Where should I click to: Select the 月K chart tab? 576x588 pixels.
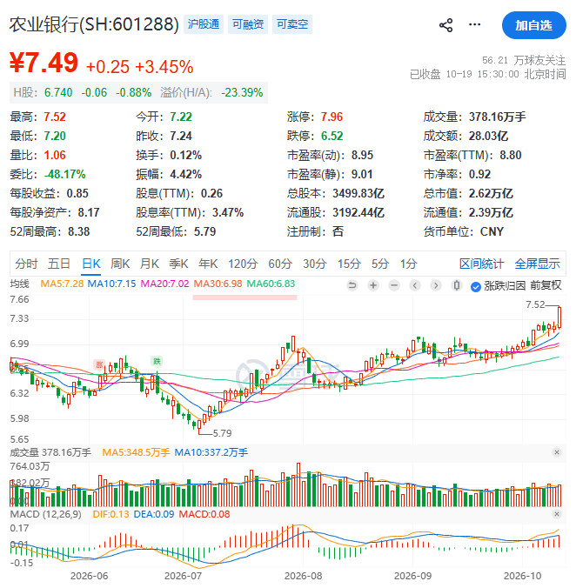coord(150,264)
